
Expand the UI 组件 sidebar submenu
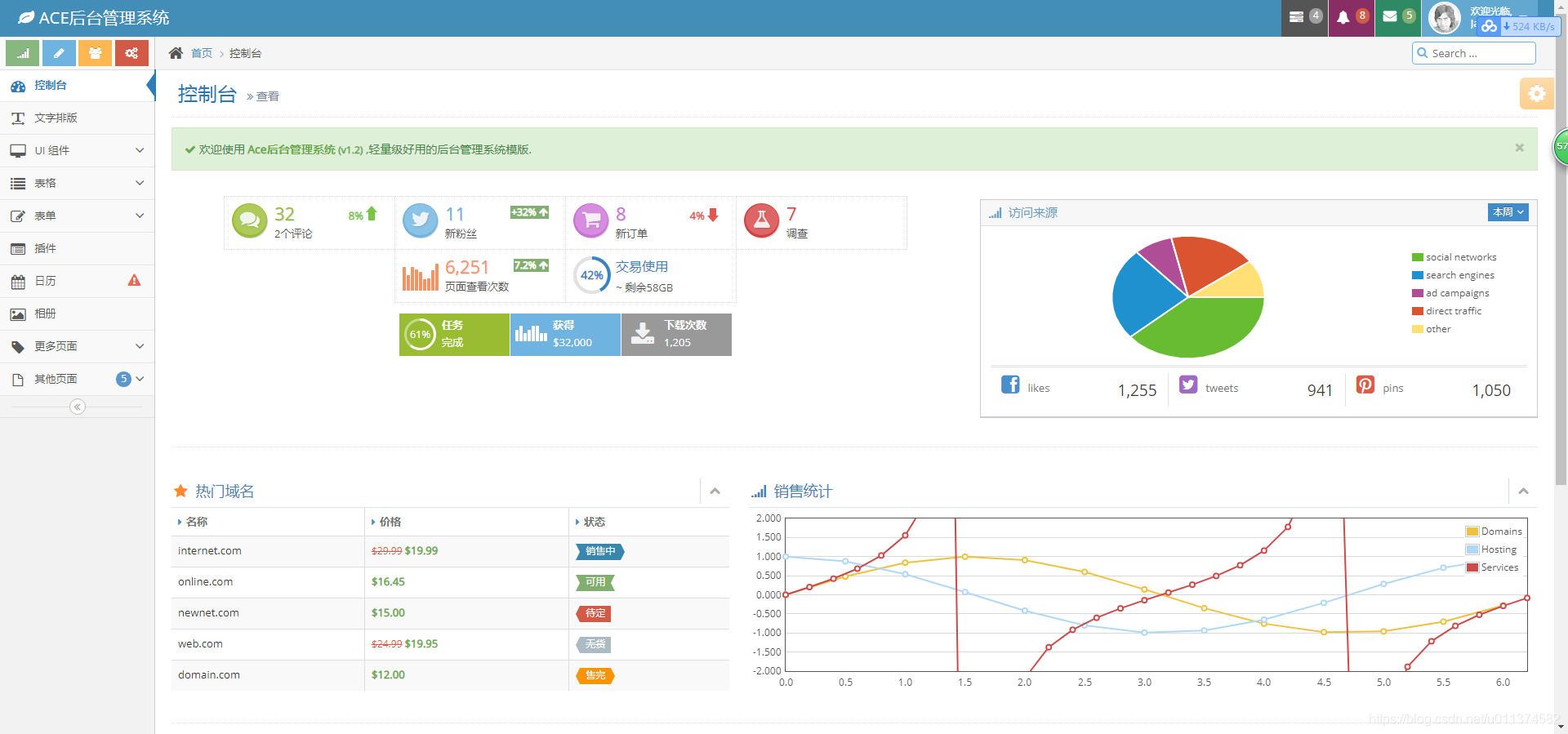pos(78,150)
